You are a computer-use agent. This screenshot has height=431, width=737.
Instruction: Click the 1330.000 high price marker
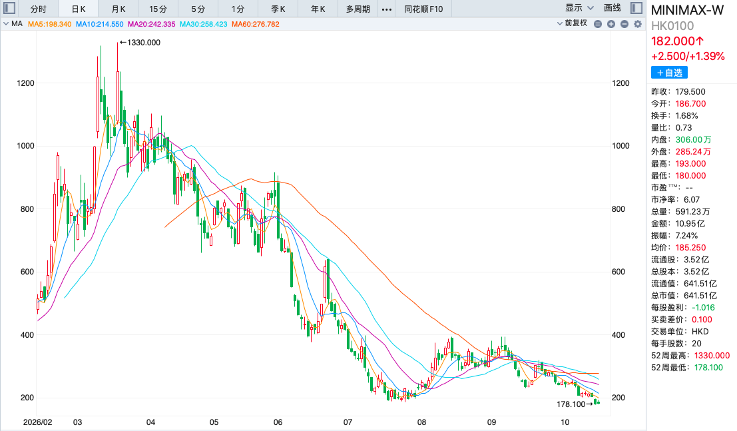(140, 43)
